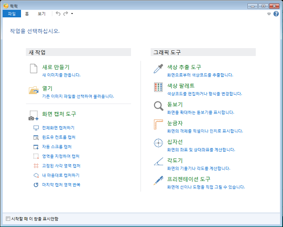
Task: Collapse the ribbon with the chevron button
Action: [269, 14]
